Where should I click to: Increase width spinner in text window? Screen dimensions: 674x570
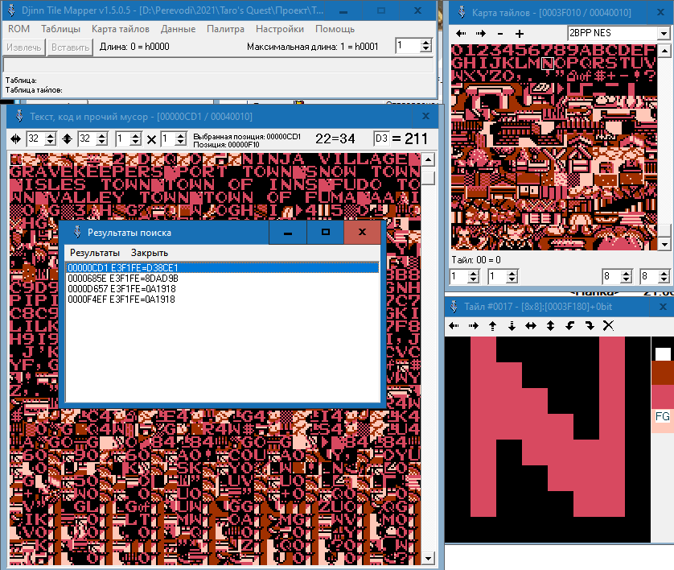tap(51, 135)
